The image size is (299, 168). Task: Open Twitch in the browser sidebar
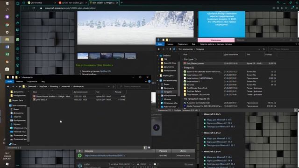pos(18,30)
